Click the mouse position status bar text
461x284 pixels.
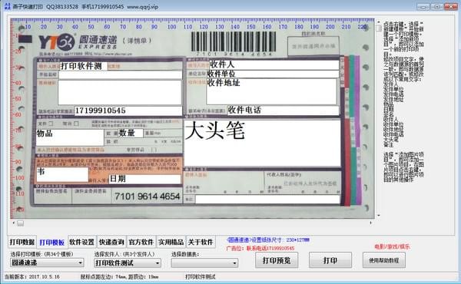[x=119, y=276]
